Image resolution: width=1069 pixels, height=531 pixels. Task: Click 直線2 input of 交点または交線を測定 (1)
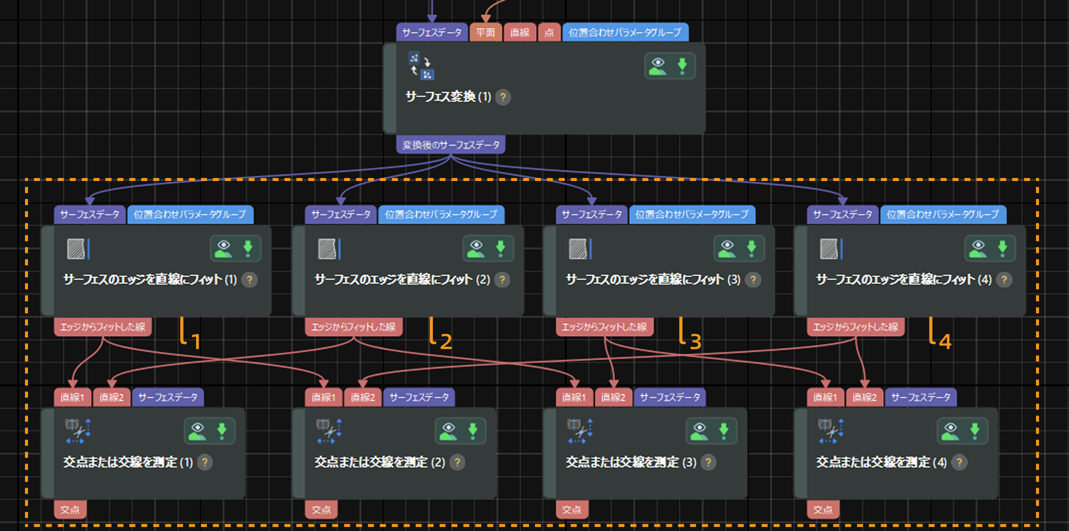click(x=111, y=397)
